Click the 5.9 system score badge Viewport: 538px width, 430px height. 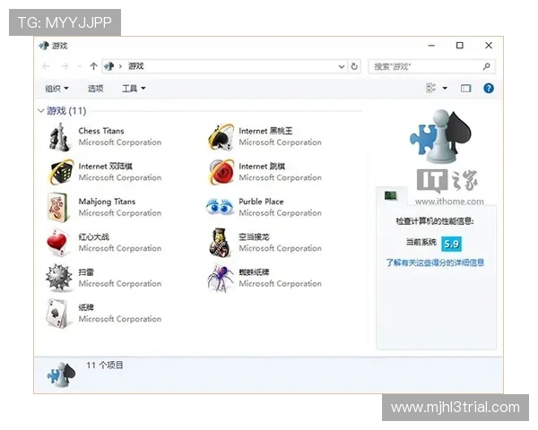click(451, 244)
